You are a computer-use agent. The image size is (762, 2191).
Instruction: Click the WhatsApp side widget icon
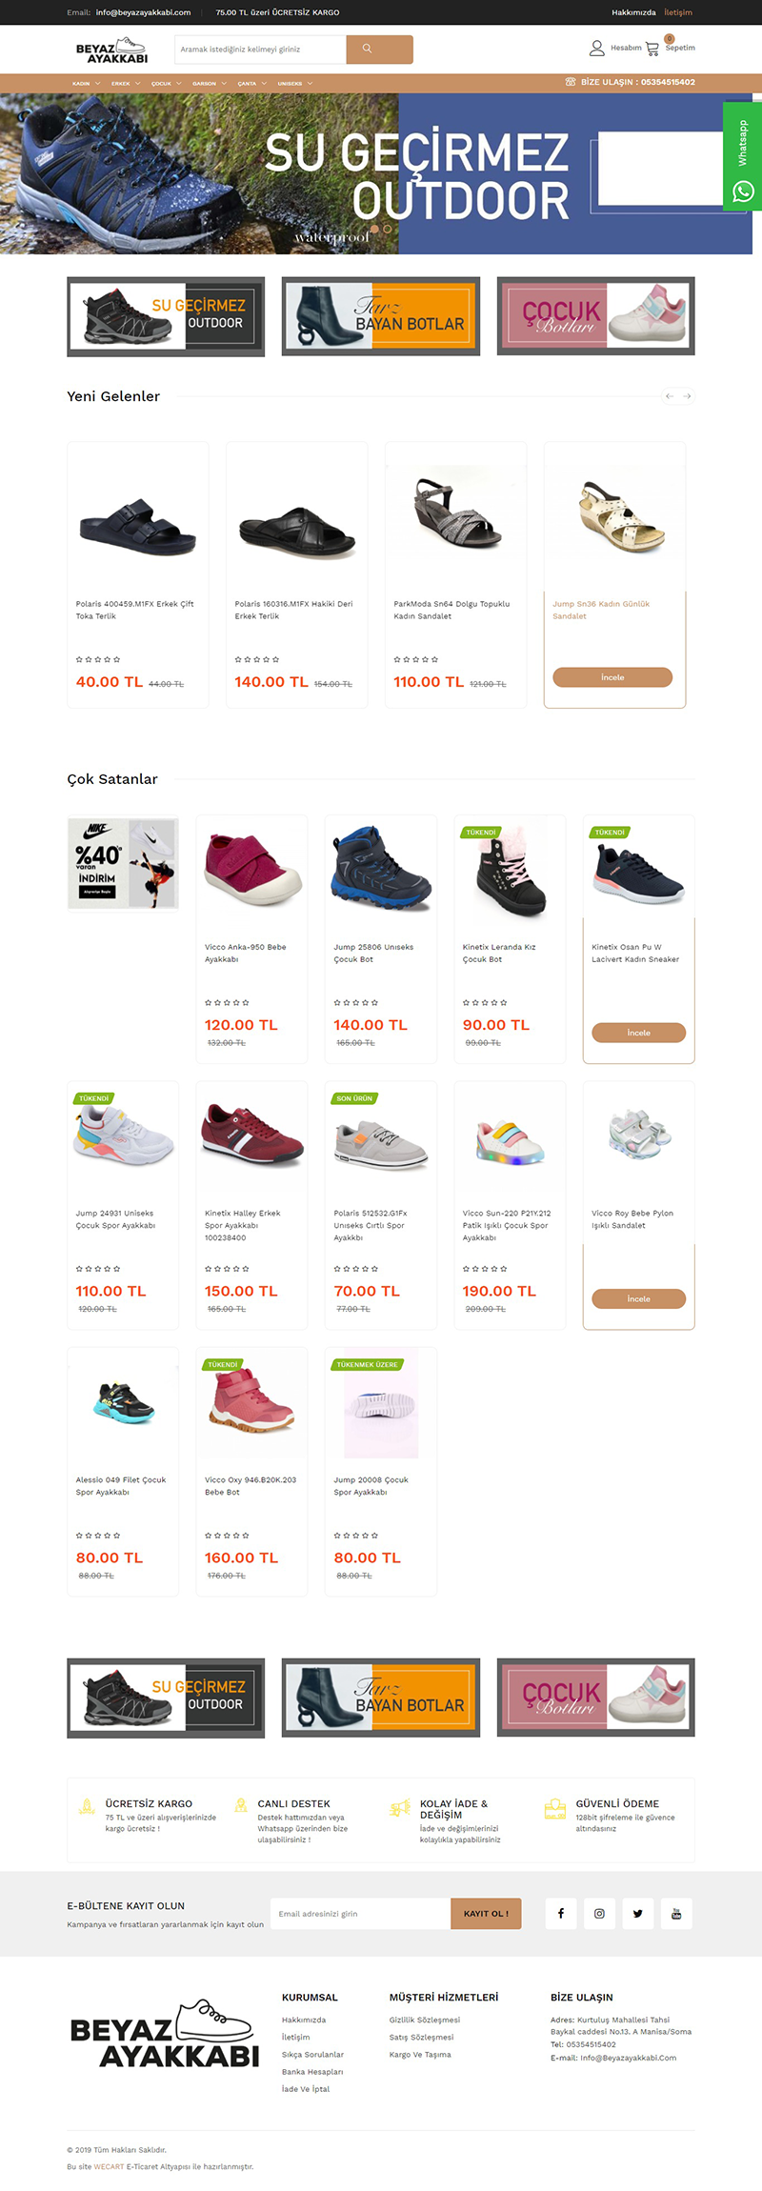pos(743,191)
